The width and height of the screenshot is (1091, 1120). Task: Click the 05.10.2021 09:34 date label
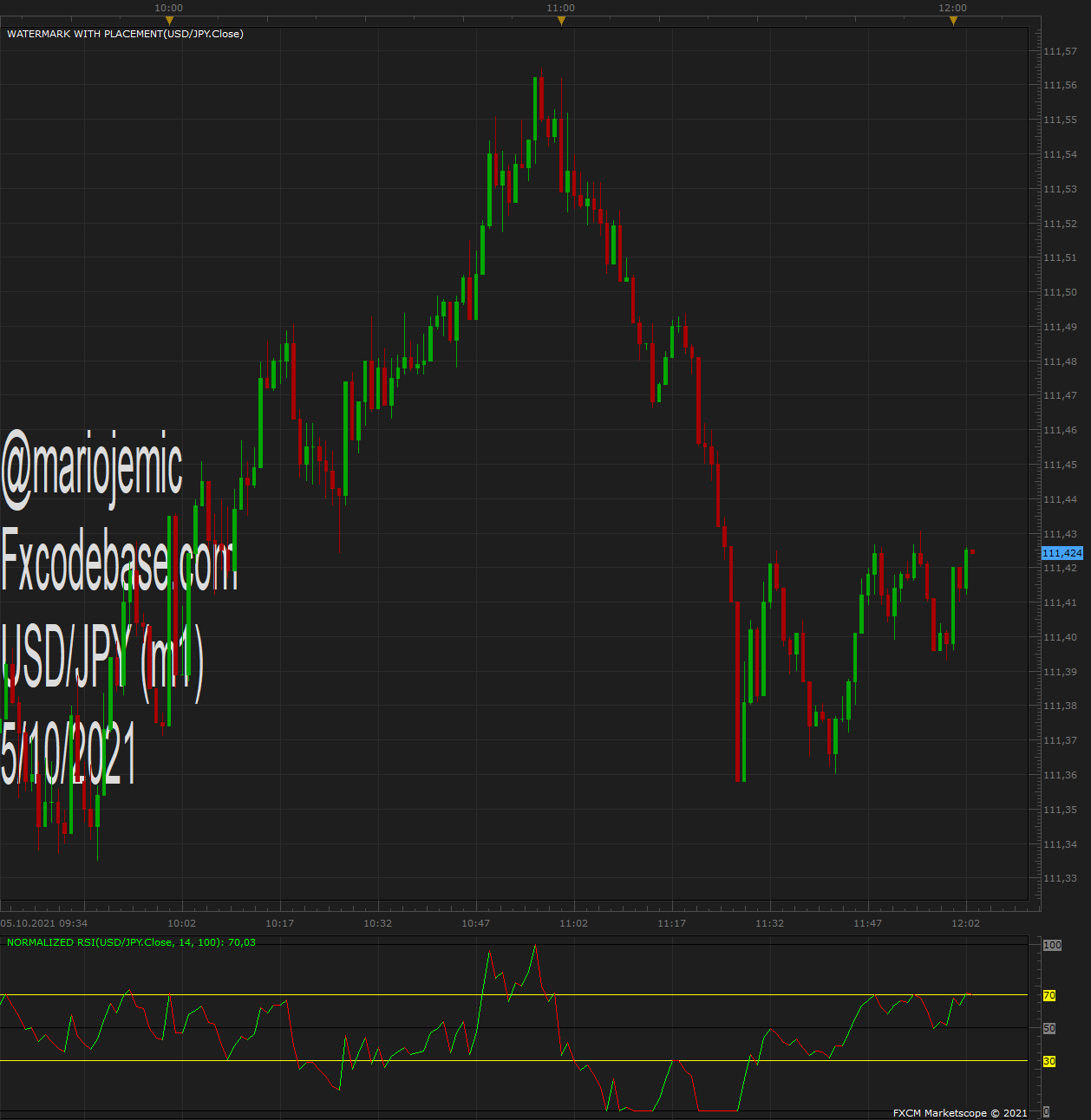tap(44, 923)
